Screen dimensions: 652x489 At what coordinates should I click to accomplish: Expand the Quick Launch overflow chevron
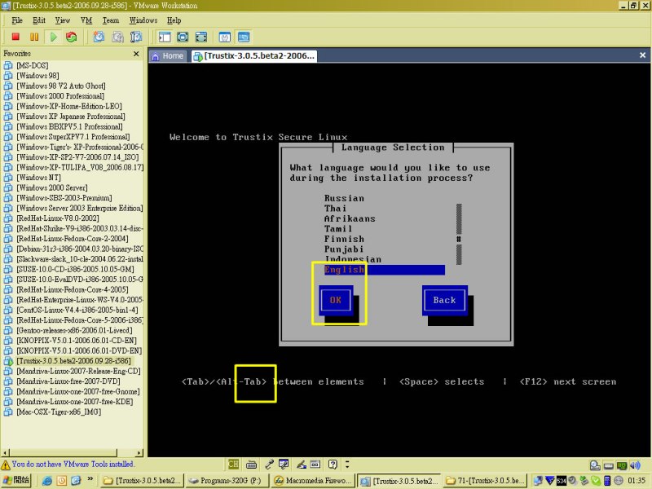click(90, 480)
